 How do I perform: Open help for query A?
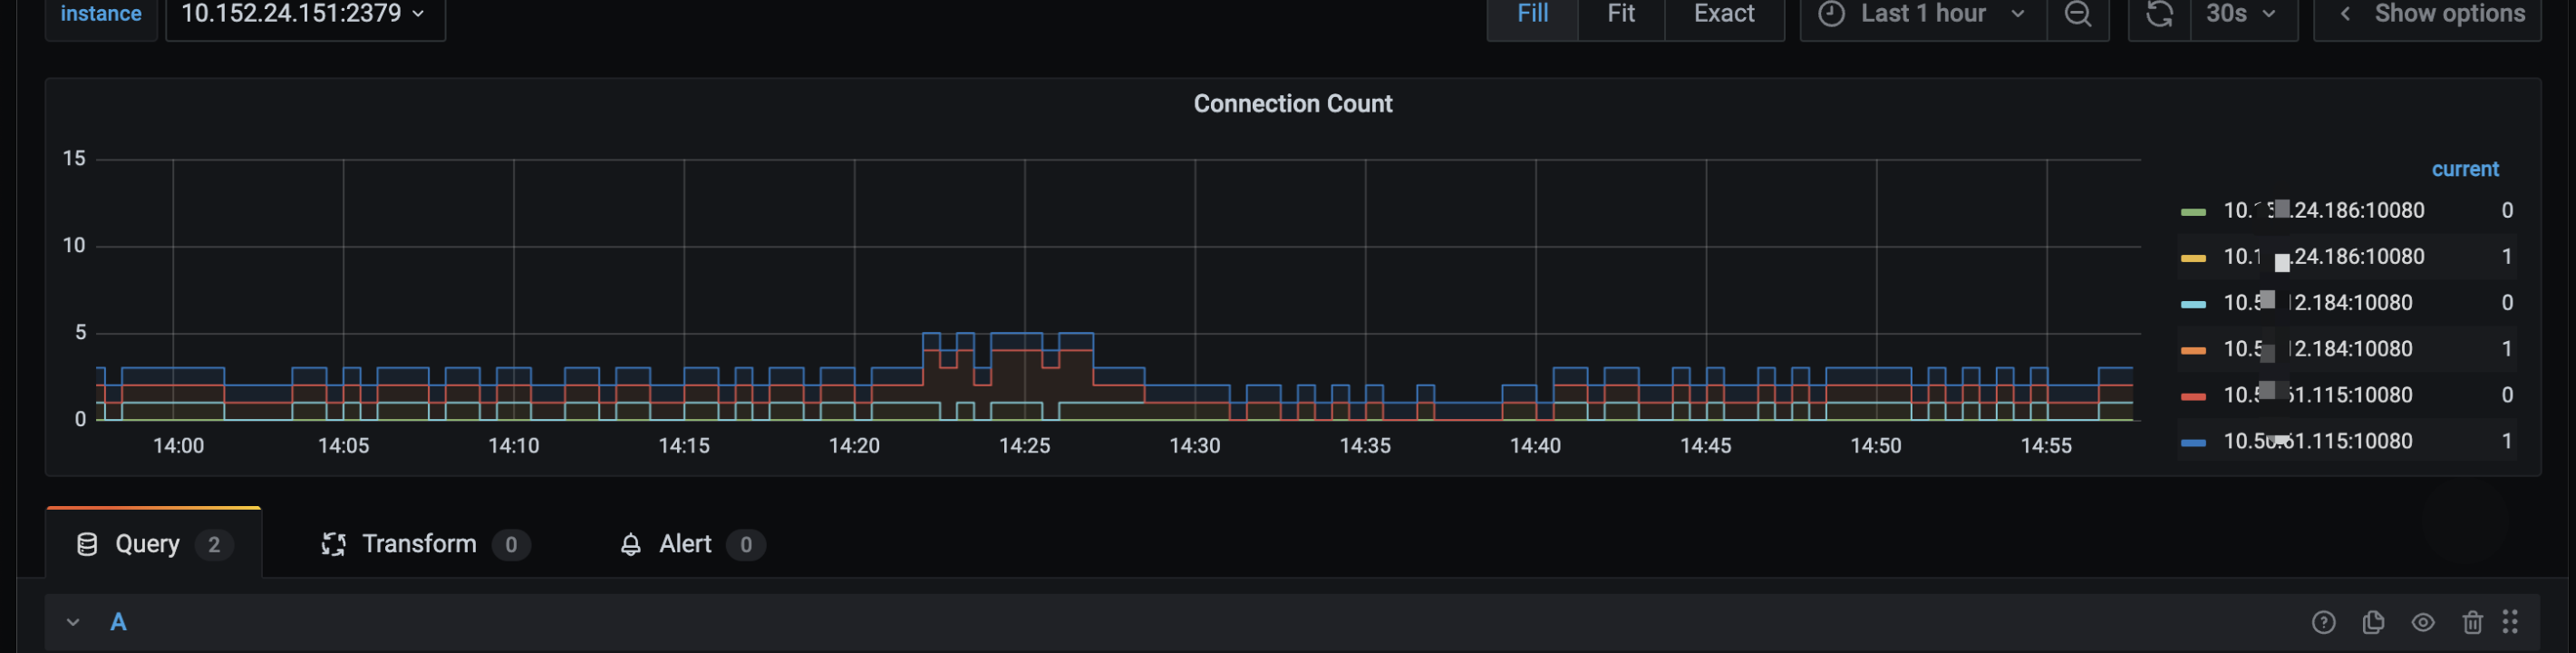2324,622
